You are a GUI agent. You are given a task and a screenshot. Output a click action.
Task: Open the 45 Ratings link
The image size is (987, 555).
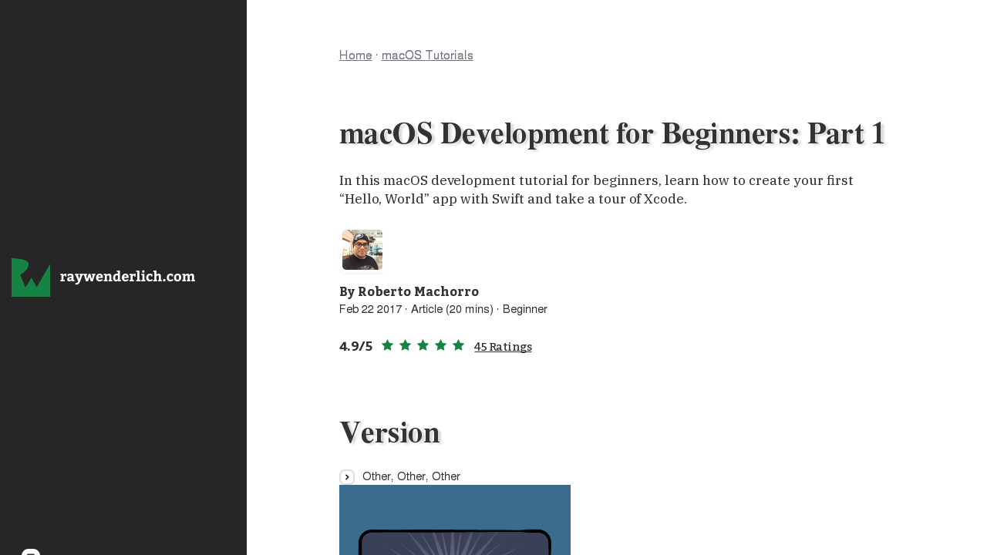[503, 347]
